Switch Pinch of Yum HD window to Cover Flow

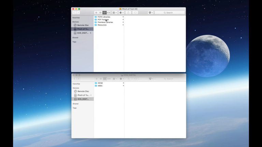click(108, 13)
